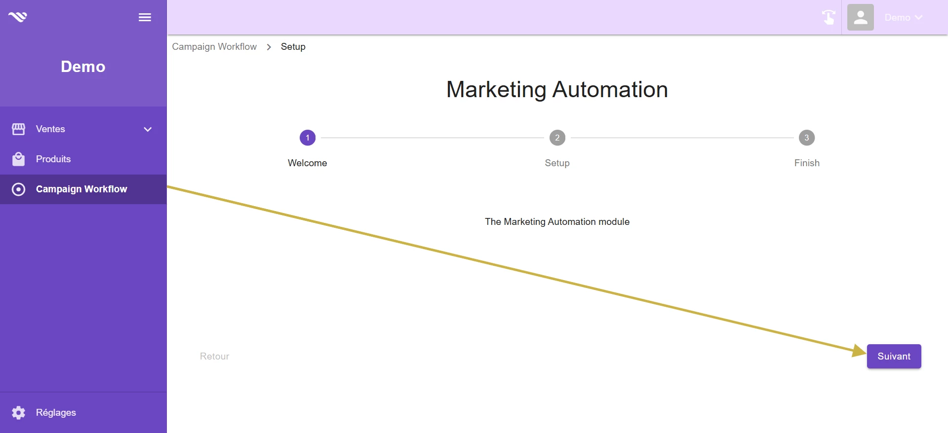Click the Demo title in sidebar

tap(83, 67)
